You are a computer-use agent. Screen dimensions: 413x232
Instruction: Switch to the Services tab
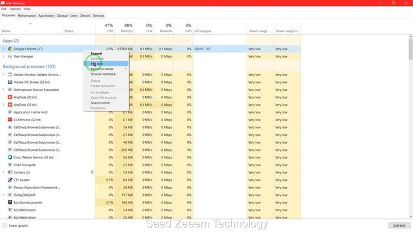tap(99, 15)
